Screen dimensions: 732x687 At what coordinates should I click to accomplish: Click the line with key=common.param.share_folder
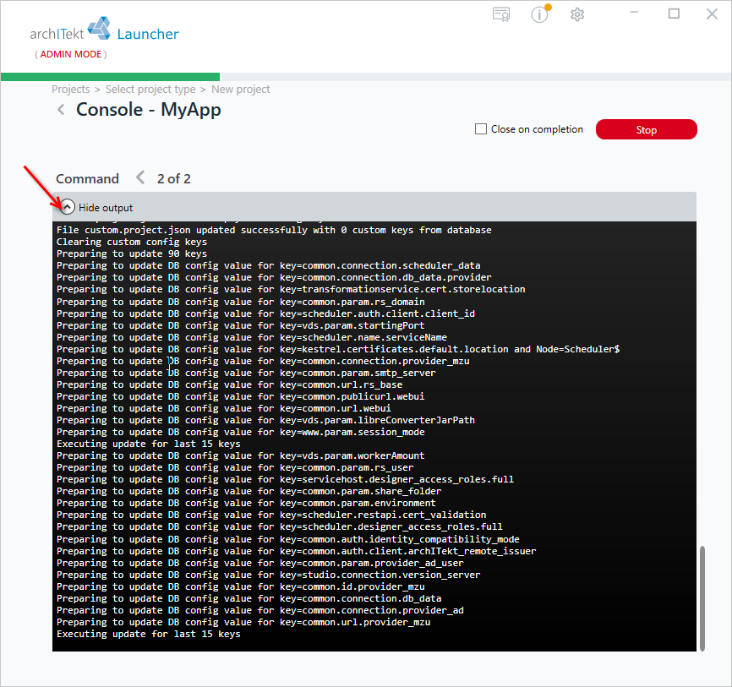click(249, 491)
